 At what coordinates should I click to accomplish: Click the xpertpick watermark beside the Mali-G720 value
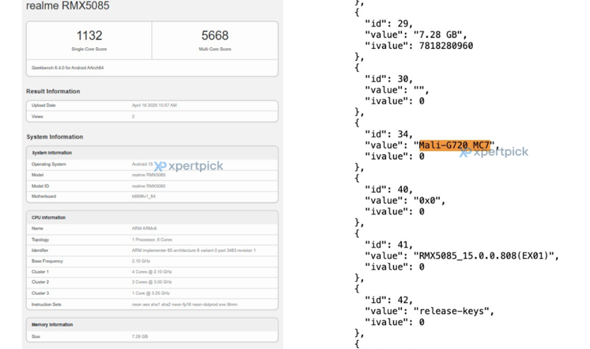coord(494,152)
